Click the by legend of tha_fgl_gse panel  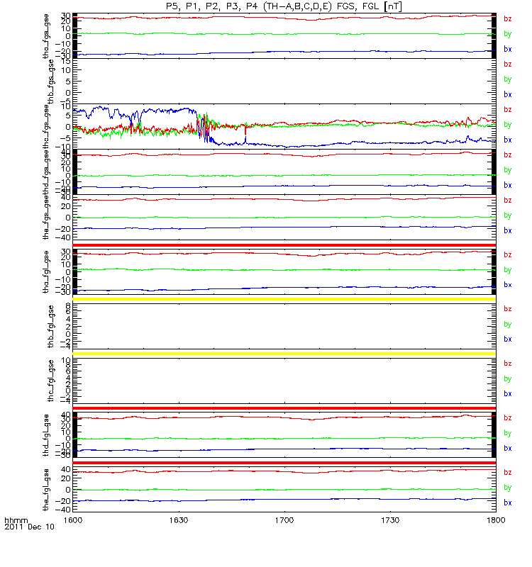click(x=507, y=270)
